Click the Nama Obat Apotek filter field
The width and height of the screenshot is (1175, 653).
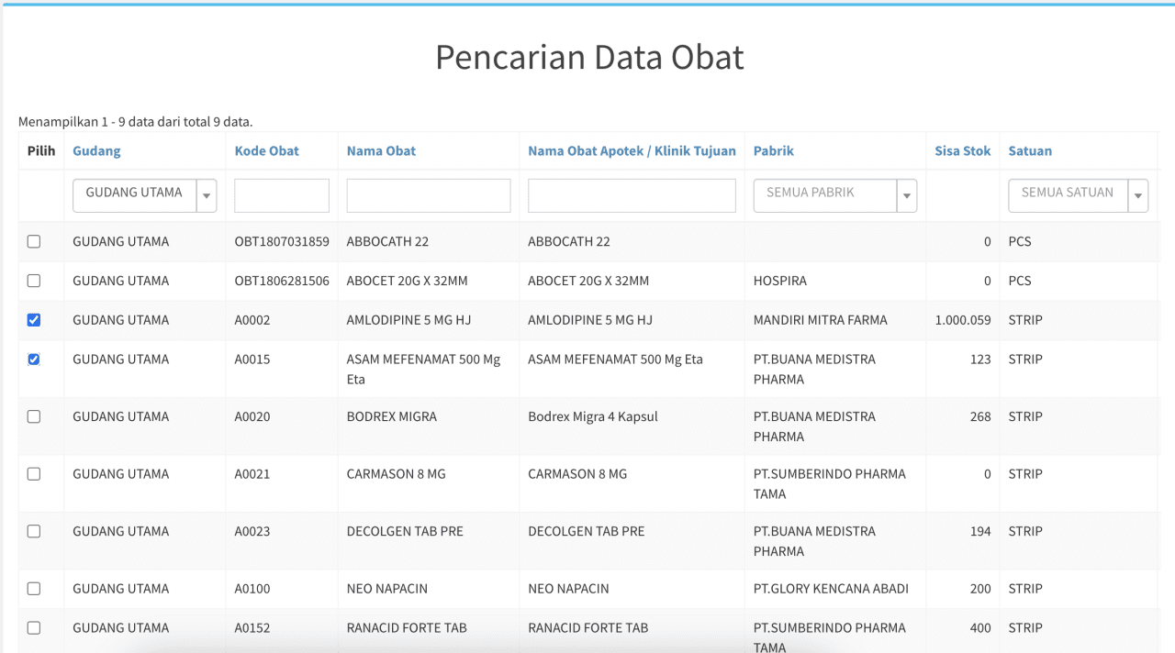(632, 195)
